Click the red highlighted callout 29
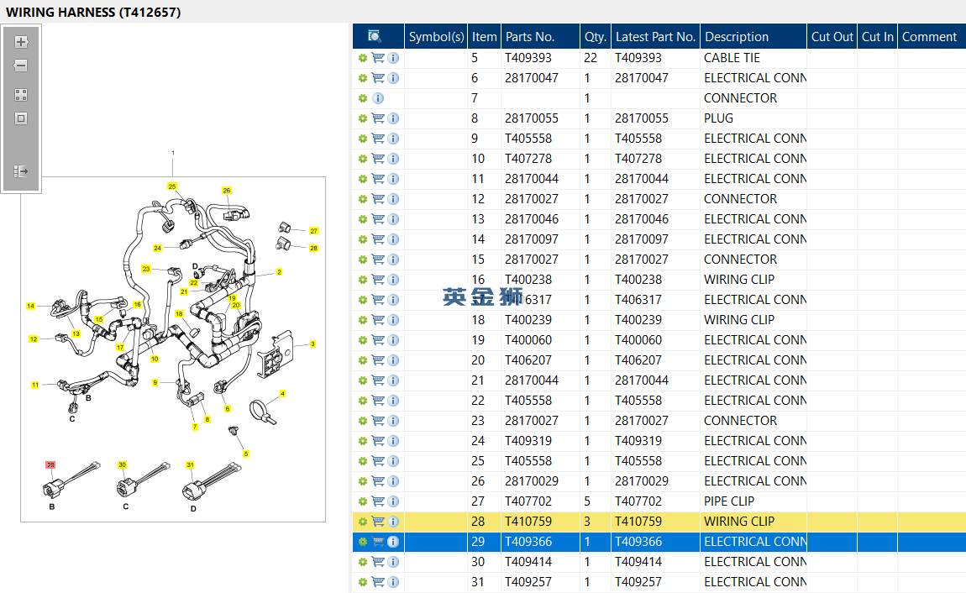This screenshot has width=966, height=593. click(x=50, y=465)
